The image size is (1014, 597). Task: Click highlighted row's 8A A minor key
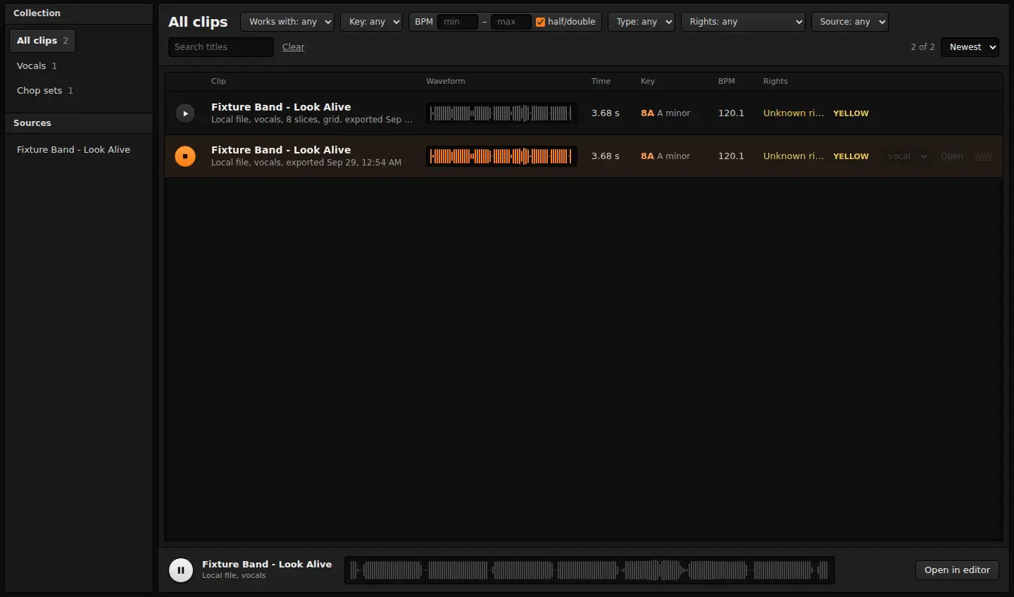pos(665,156)
